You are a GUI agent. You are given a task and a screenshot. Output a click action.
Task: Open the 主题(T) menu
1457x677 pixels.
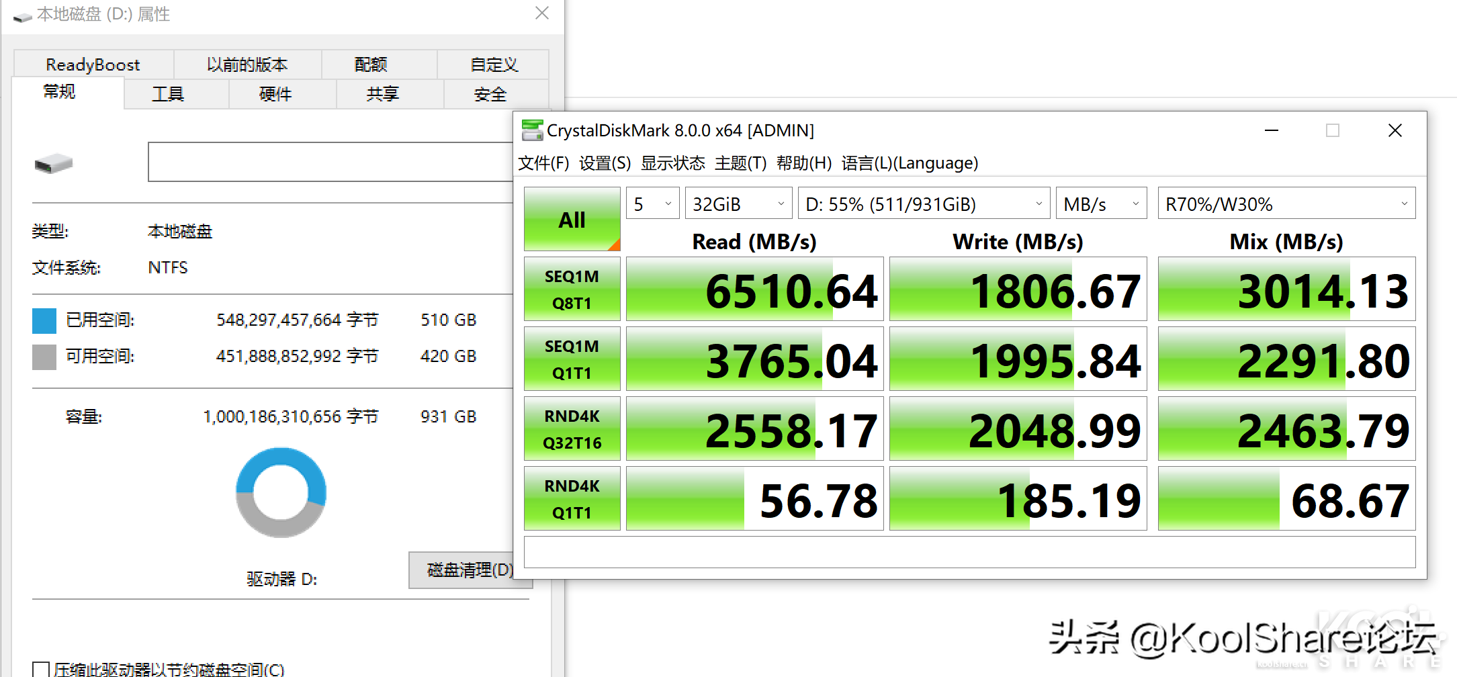click(x=740, y=163)
